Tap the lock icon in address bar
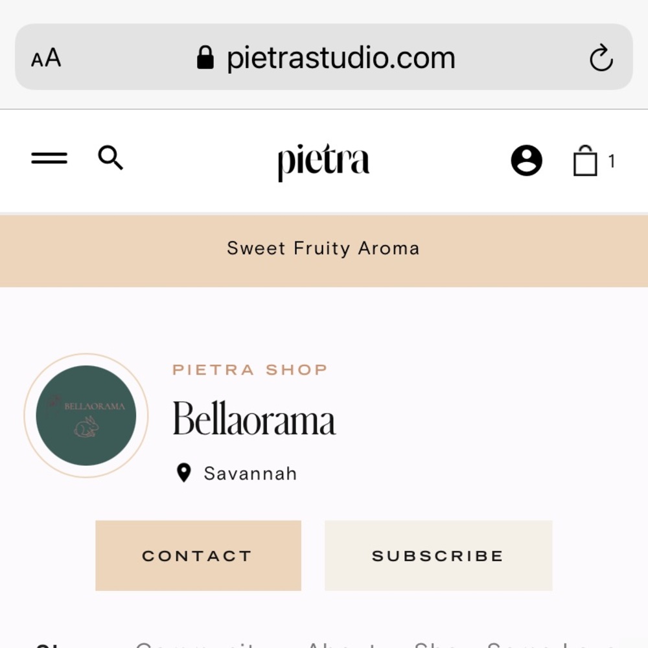Screen dimensions: 648x648 pos(205,58)
